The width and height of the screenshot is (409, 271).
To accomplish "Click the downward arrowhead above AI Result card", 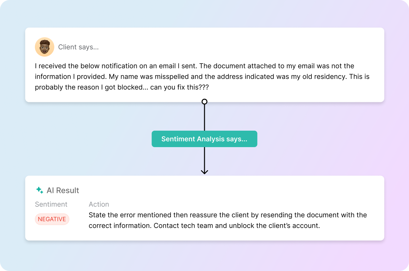I will click(x=204, y=171).
